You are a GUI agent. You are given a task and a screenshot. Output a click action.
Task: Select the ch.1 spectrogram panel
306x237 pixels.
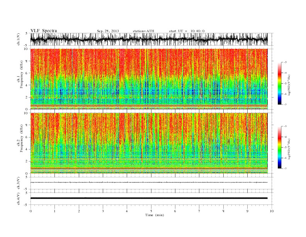149,79
